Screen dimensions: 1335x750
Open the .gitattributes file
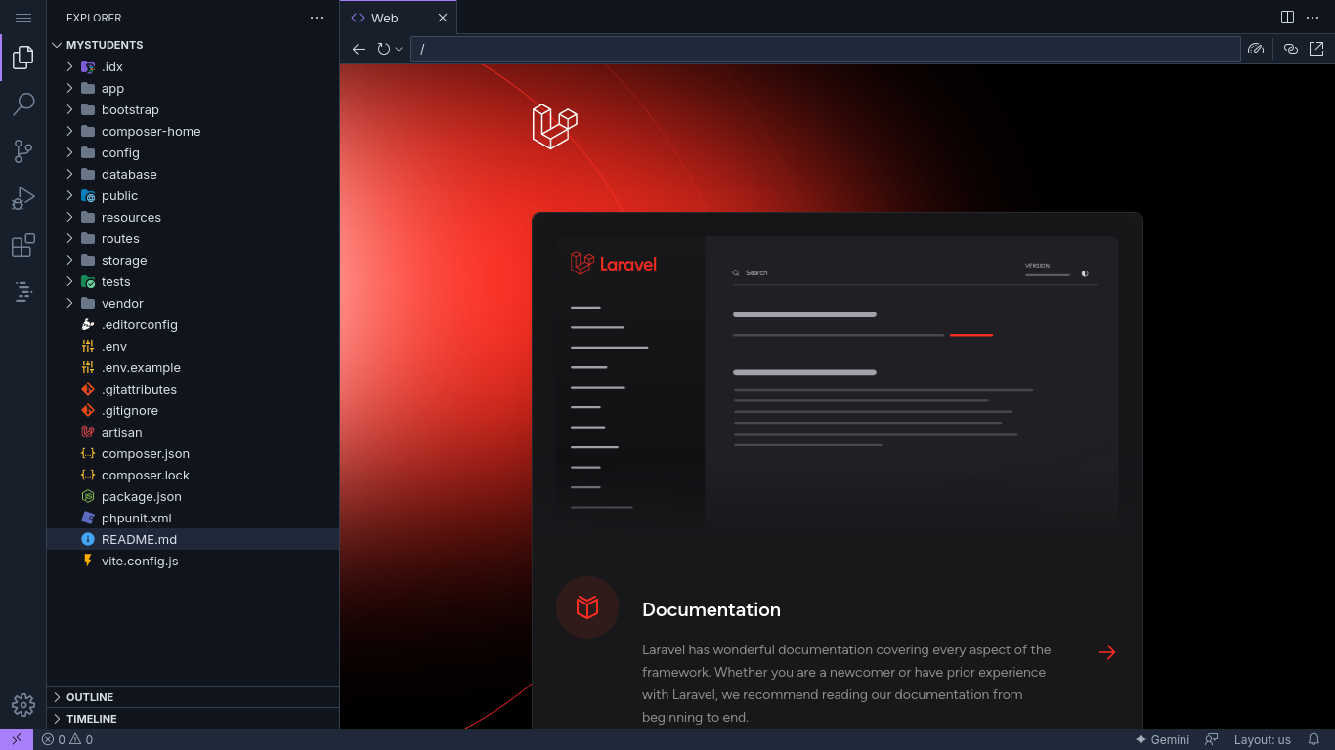click(x=194, y=389)
